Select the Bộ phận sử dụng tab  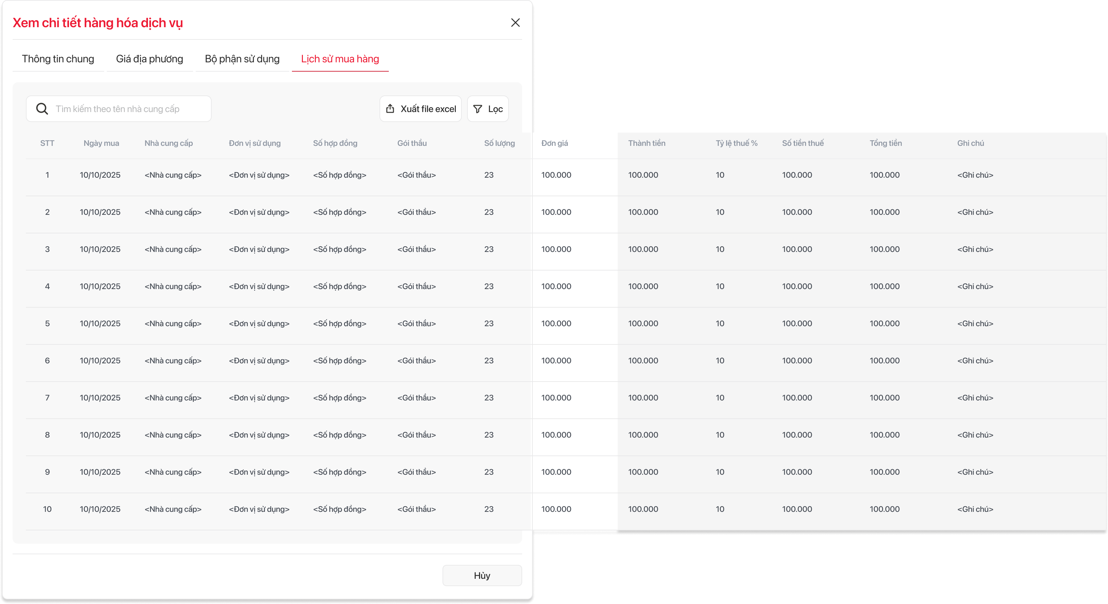(242, 59)
